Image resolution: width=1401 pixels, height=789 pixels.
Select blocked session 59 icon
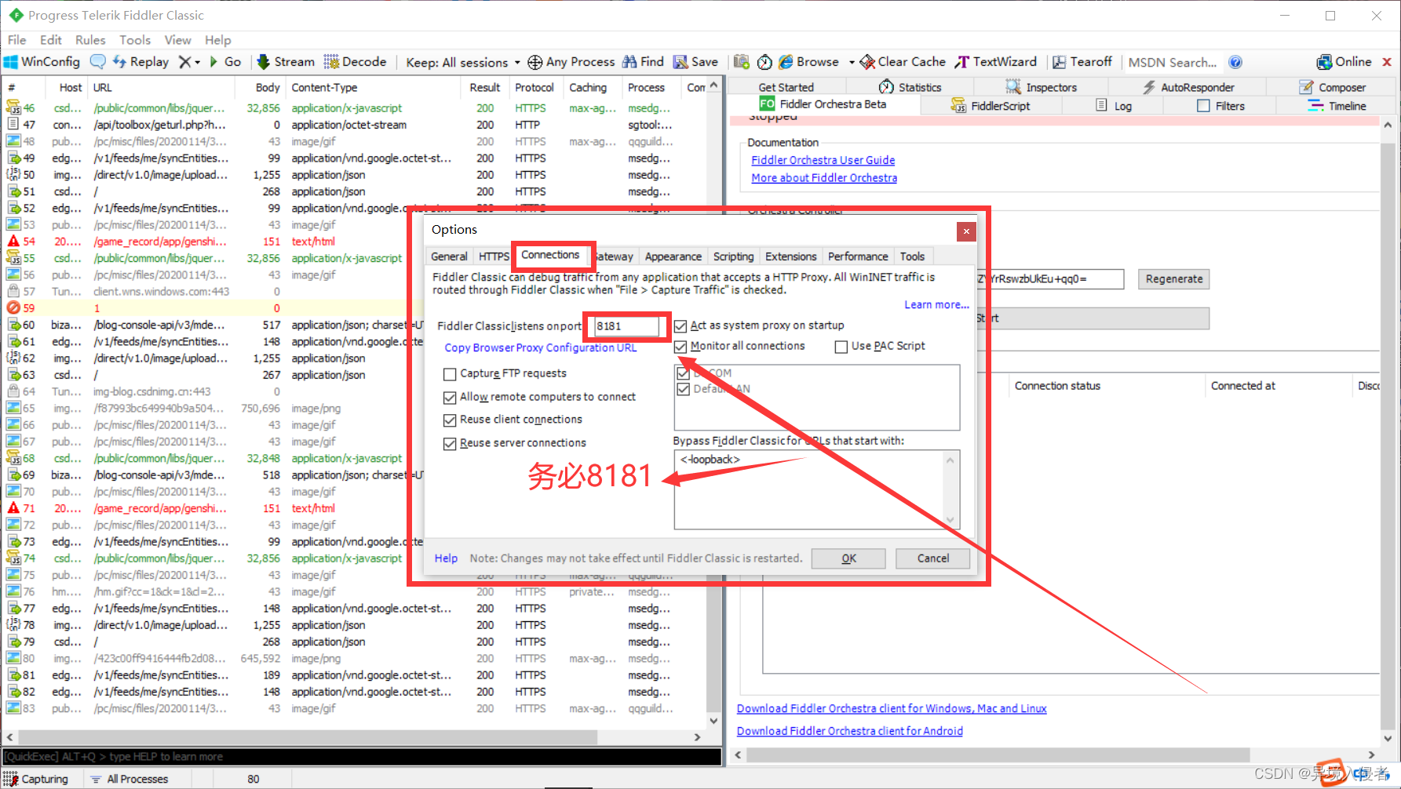point(13,308)
